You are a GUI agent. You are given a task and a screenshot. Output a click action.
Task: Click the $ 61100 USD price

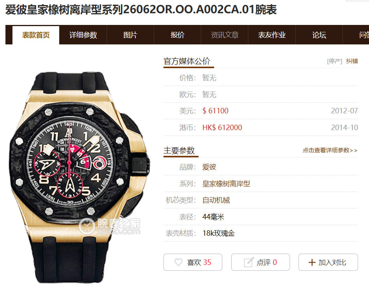215,111
